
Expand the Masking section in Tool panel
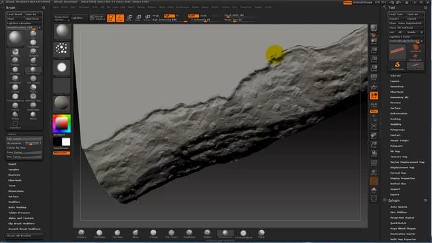[x=396, y=119]
